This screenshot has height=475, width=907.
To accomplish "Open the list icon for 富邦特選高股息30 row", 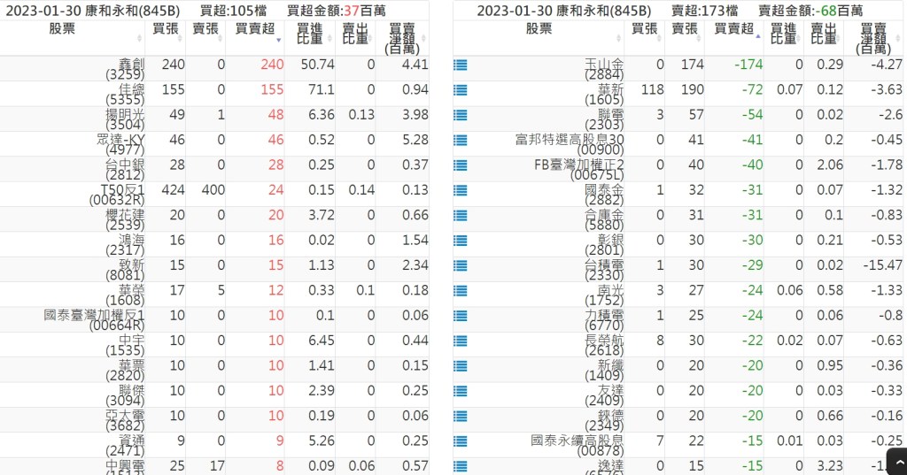I will (460, 140).
